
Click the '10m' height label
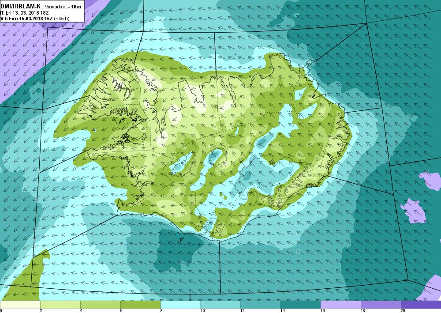tap(76, 7)
